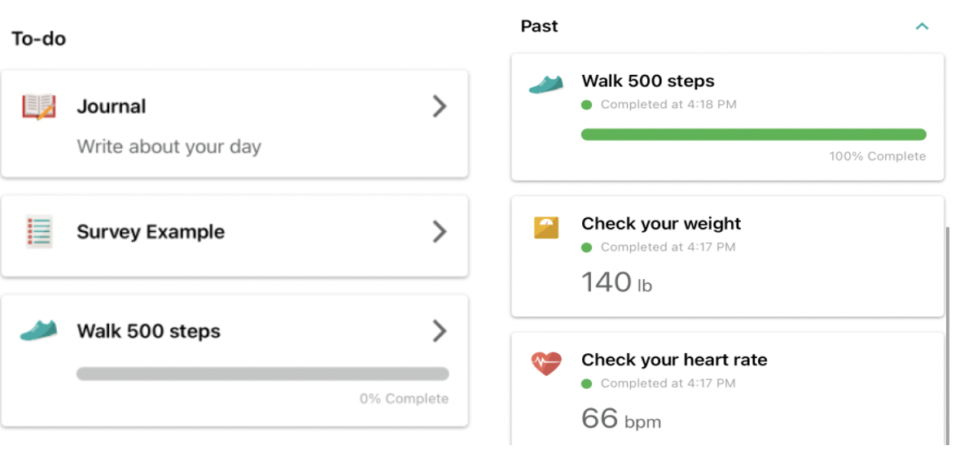This screenshot has width=964, height=472.
Task: Click green status dot for heart rate
Action: point(586,384)
